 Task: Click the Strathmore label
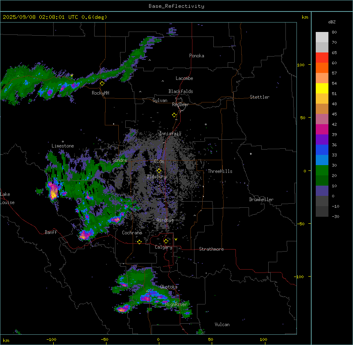coord(211,249)
